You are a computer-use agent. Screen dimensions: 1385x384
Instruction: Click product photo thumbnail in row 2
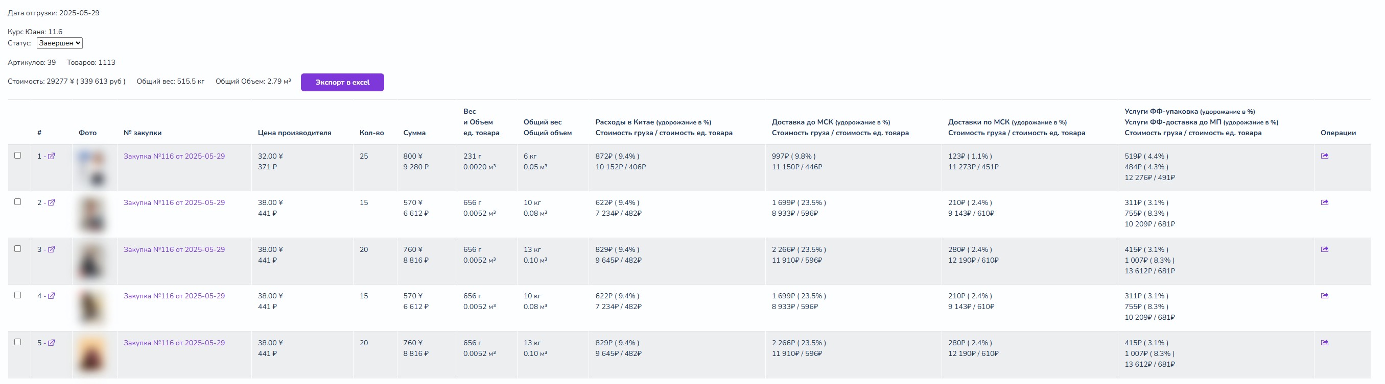(91, 215)
